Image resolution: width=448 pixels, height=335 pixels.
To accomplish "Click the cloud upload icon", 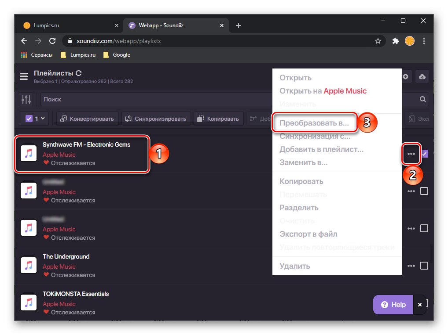I will click(x=422, y=77).
